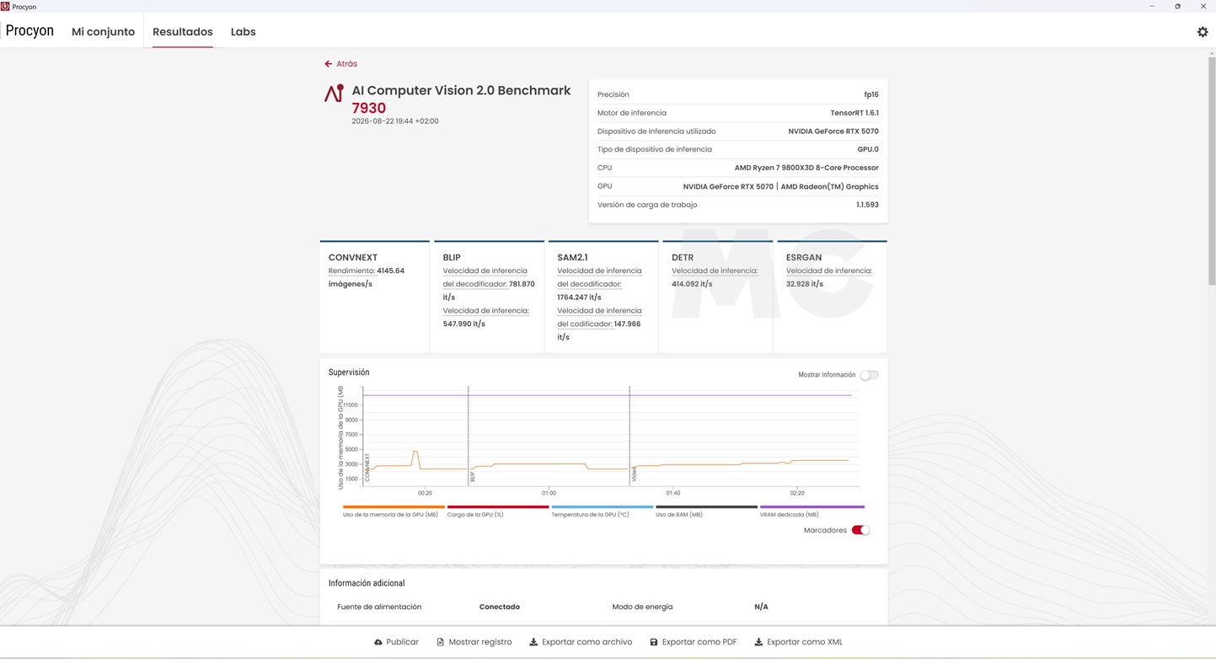The image size is (1216, 659).
Task: Go back with the Atrás link
Action: pos(341,64)
